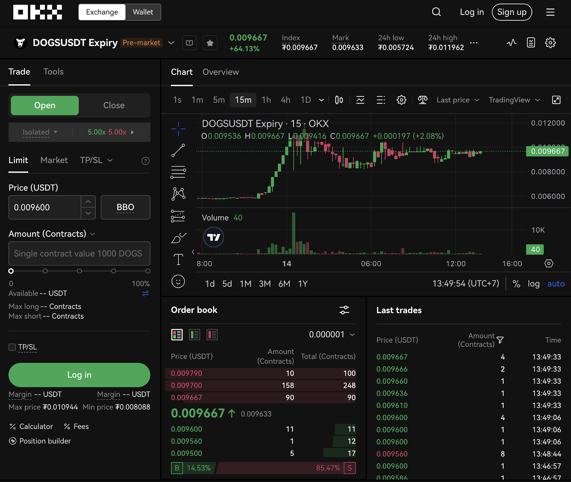This screenshot has height=482, width=571.
Task: Open order book settings sliders icon
Action: coord(344,310)
